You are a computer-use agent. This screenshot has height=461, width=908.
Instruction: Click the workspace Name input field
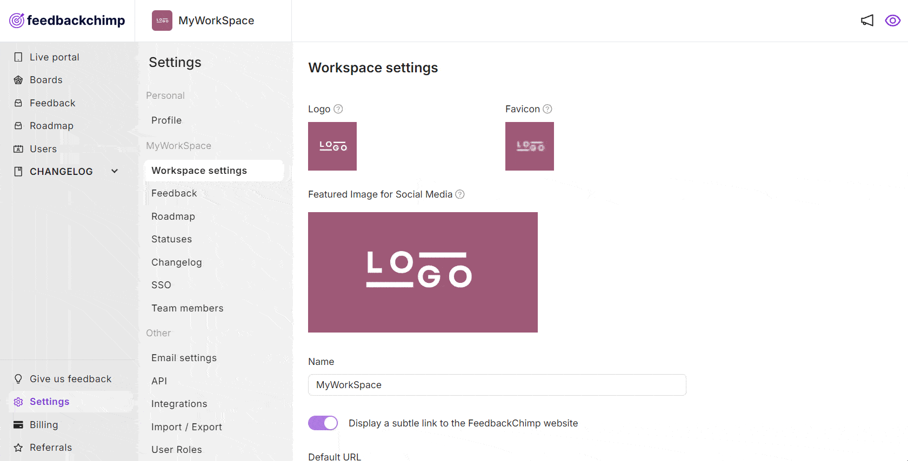tap(497, 385)
